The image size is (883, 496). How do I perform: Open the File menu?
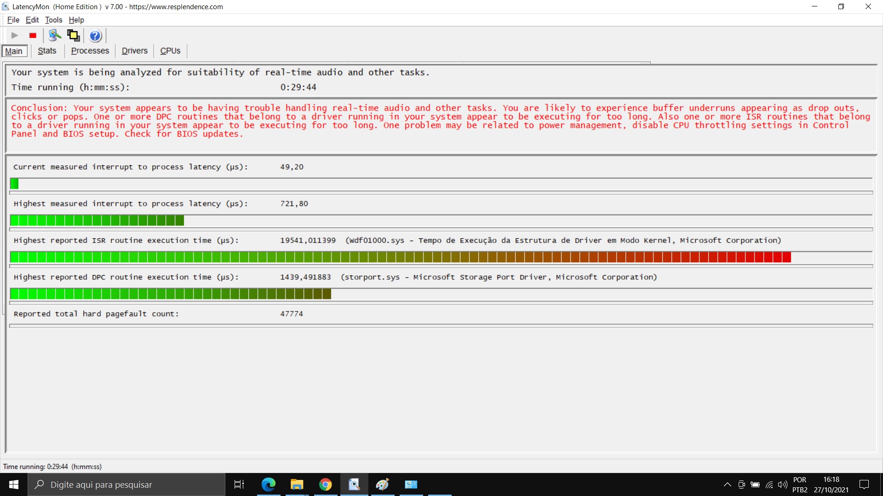(13, 20)
